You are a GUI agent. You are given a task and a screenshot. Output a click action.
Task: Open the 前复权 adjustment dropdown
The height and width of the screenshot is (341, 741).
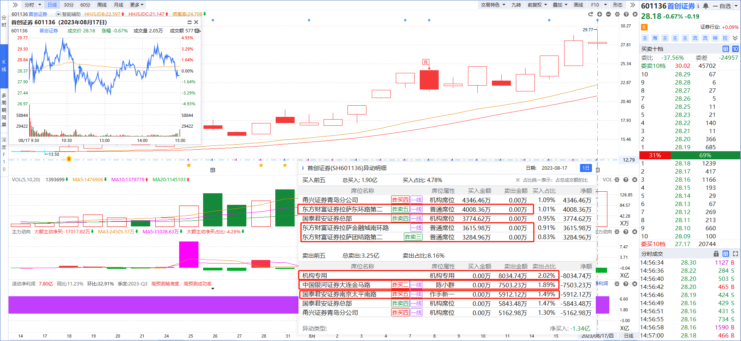tap(538, 5)
